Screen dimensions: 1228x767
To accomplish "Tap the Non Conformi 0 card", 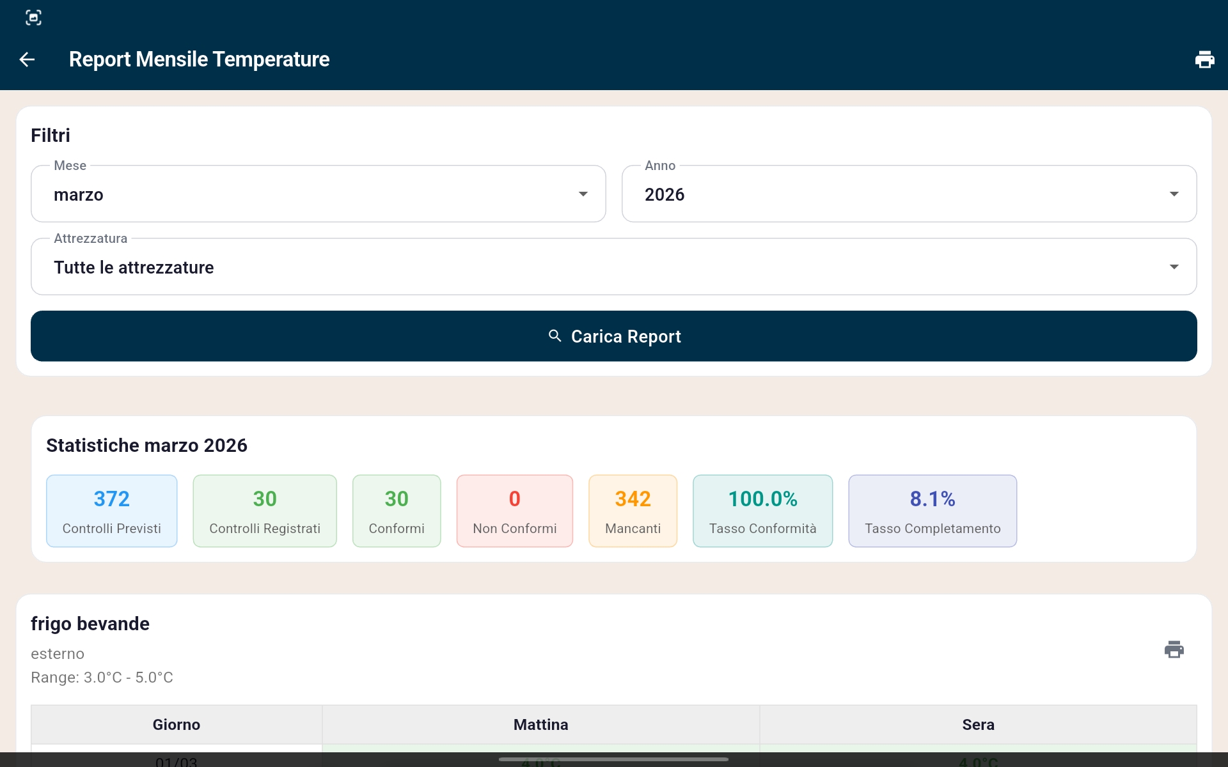I will pos(514,511).
